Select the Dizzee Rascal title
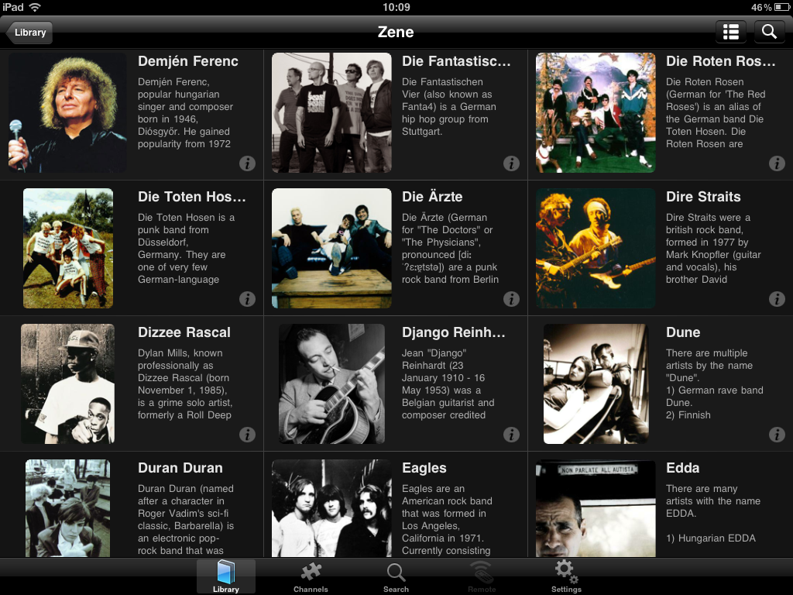This screenshot has width=793, height=595. [184, 332]
